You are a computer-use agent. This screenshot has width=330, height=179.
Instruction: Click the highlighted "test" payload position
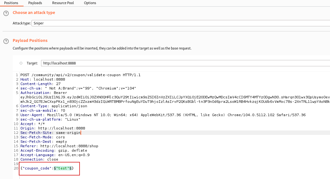click(62, 168)
